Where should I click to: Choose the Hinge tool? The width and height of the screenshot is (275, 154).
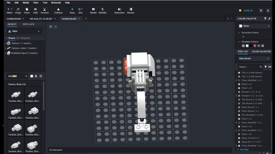(18, 11)
